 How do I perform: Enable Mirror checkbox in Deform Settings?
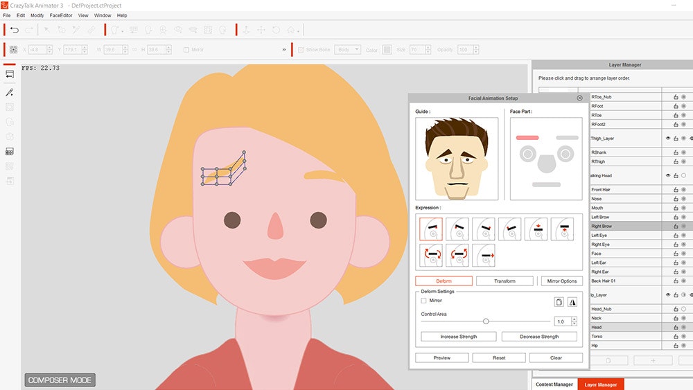point(424,301)
